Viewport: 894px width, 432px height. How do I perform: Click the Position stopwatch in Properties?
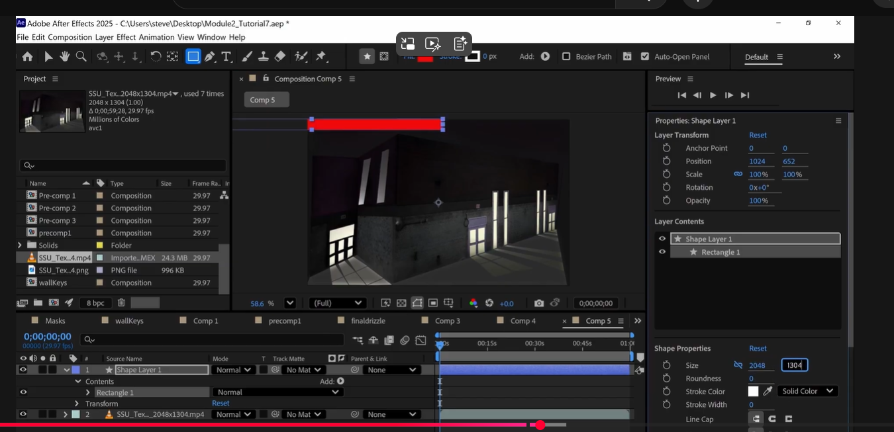click(x=667, y=161)
